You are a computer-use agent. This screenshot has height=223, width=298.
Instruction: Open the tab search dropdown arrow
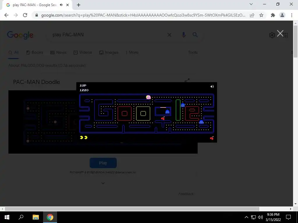click(251, 4)
